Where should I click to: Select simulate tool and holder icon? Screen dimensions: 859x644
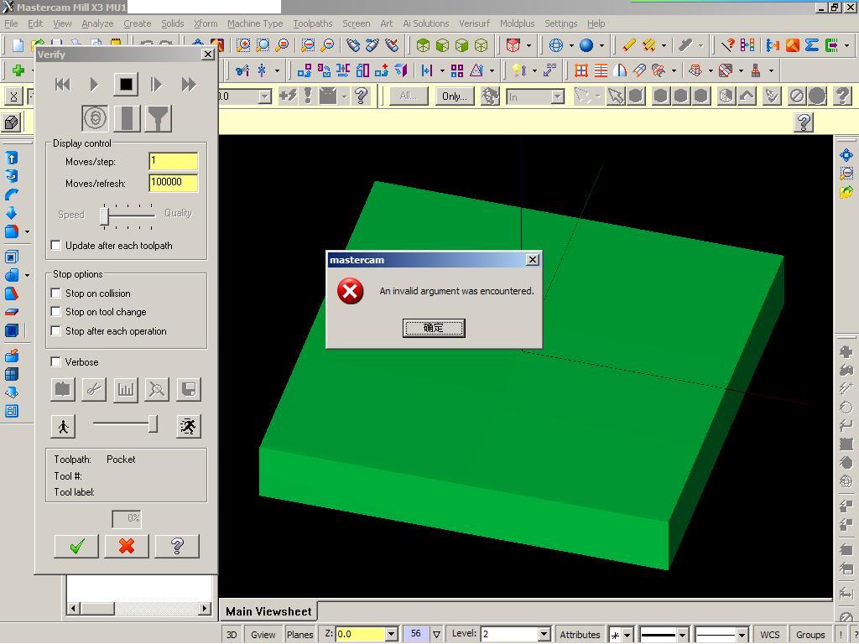(x=159, y=118)
